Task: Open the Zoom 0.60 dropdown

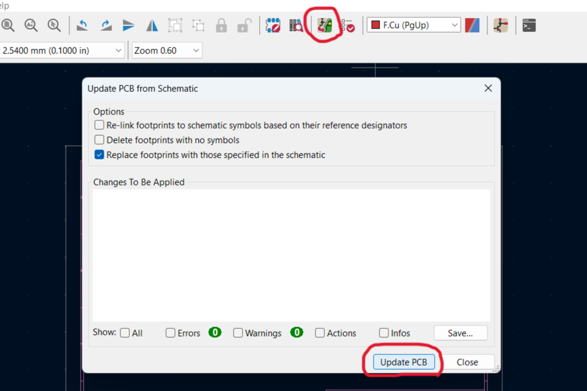Action: tap(167, 50)
